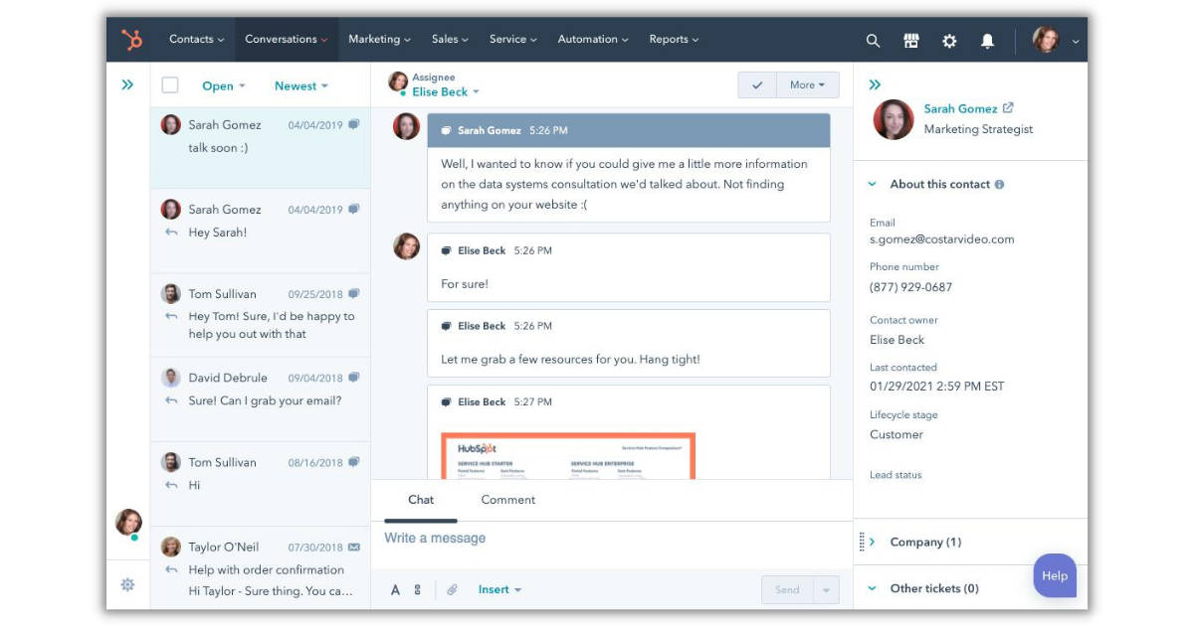
Task: Open text formatting with the A icon
Action: point(395,589)
